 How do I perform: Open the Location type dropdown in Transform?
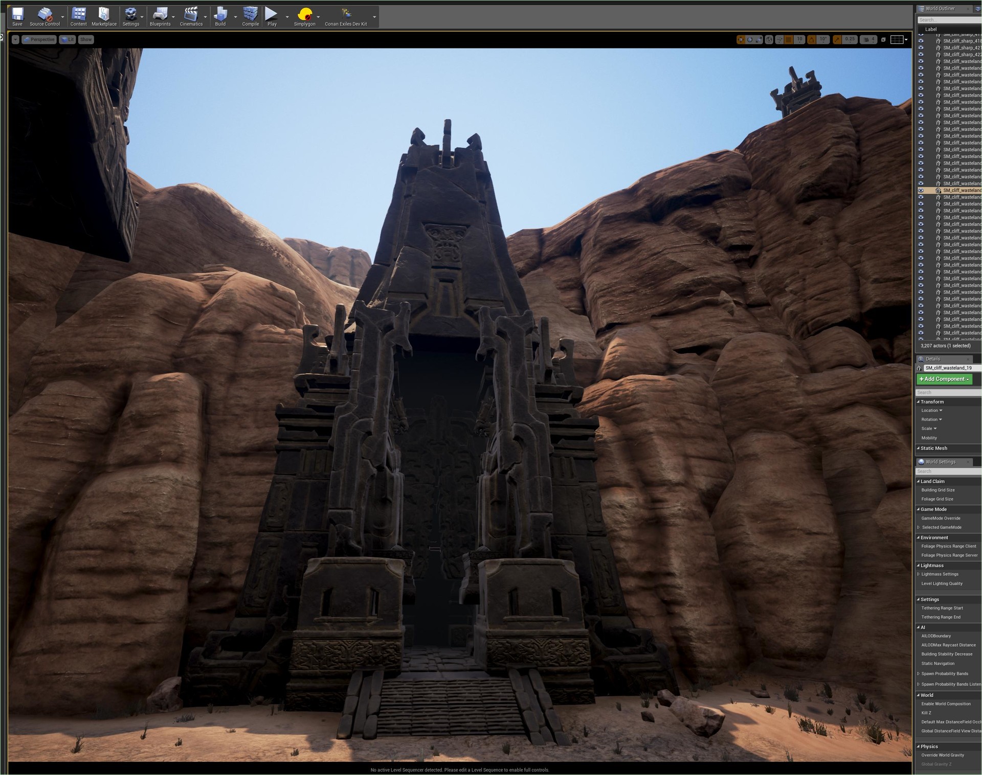tap(932, 410)
